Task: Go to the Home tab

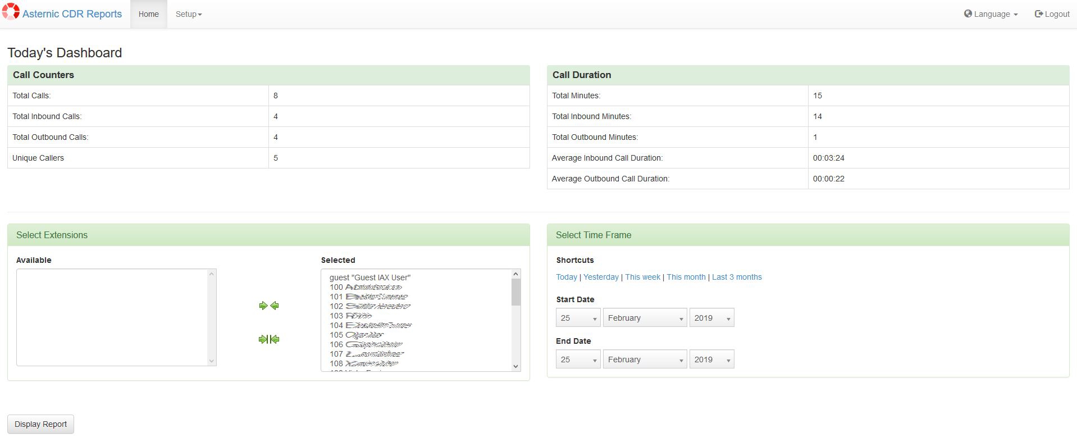Action: [x=148, y=14]
